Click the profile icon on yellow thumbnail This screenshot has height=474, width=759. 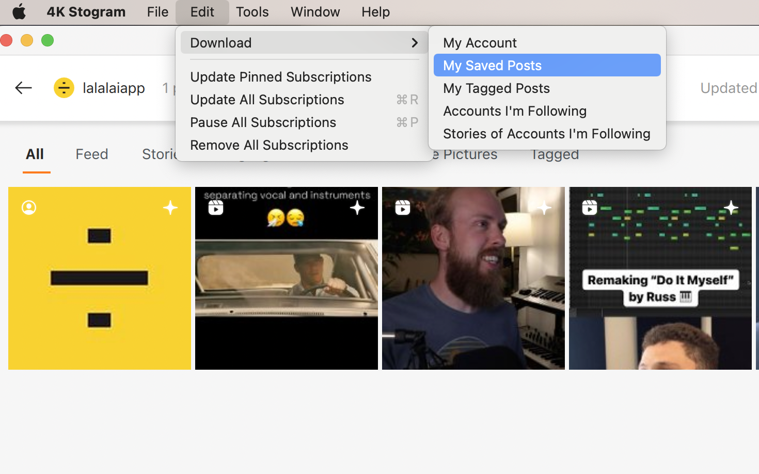[x=29, y=208]
